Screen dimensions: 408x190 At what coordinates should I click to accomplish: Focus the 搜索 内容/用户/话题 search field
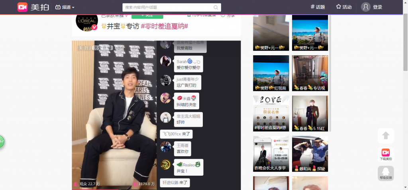click(x=172, y=7)
